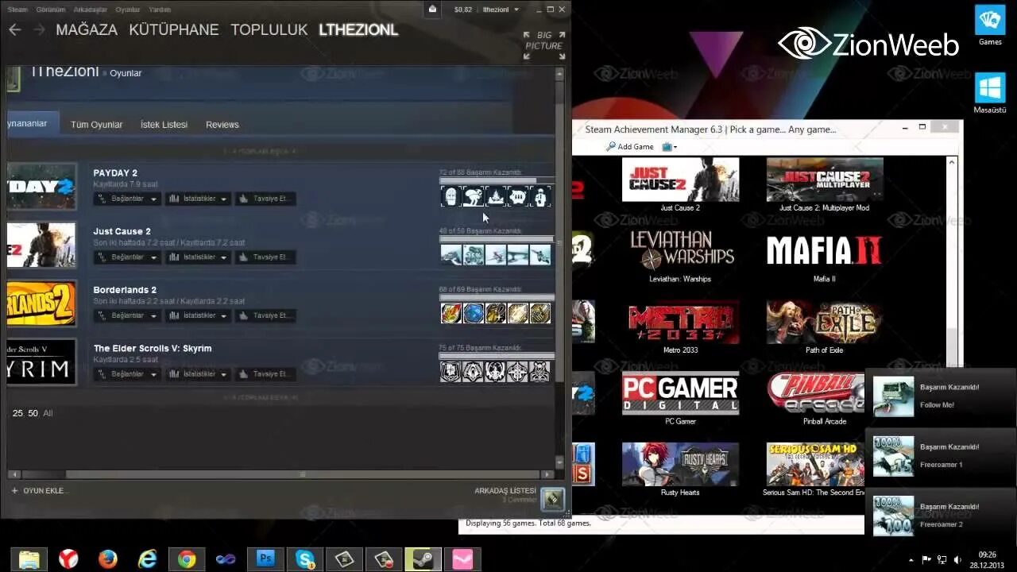The image size is (1017, 572).
Task: Click Borderlands 2 Tavsiye Et button
Action: pyautogui.click(x=265, y=315)
